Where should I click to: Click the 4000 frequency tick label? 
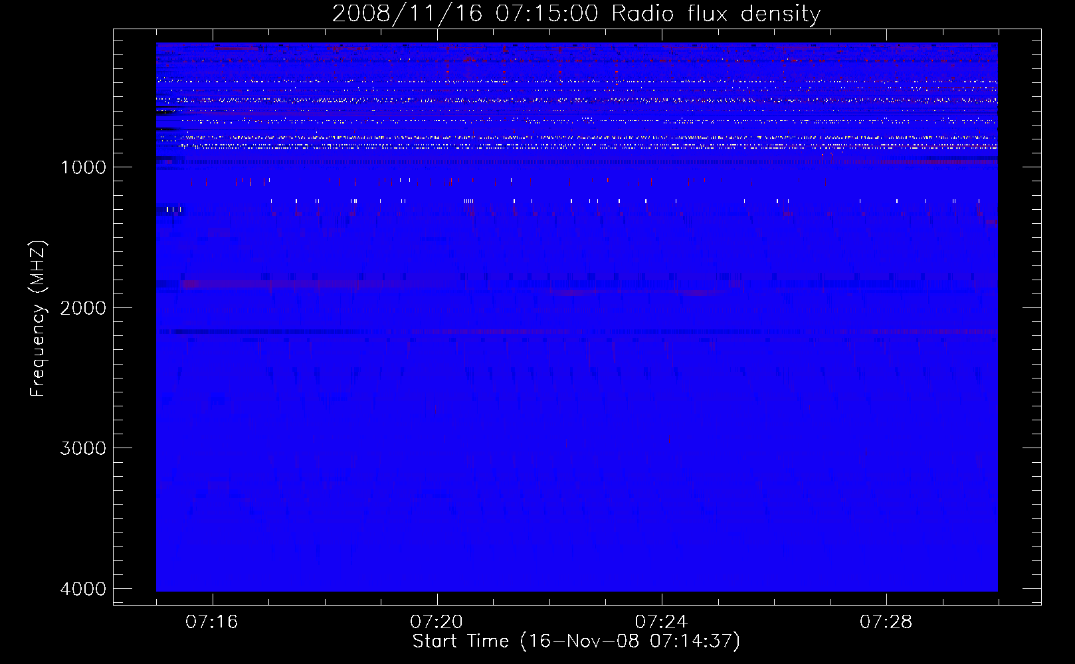point(83,589)
